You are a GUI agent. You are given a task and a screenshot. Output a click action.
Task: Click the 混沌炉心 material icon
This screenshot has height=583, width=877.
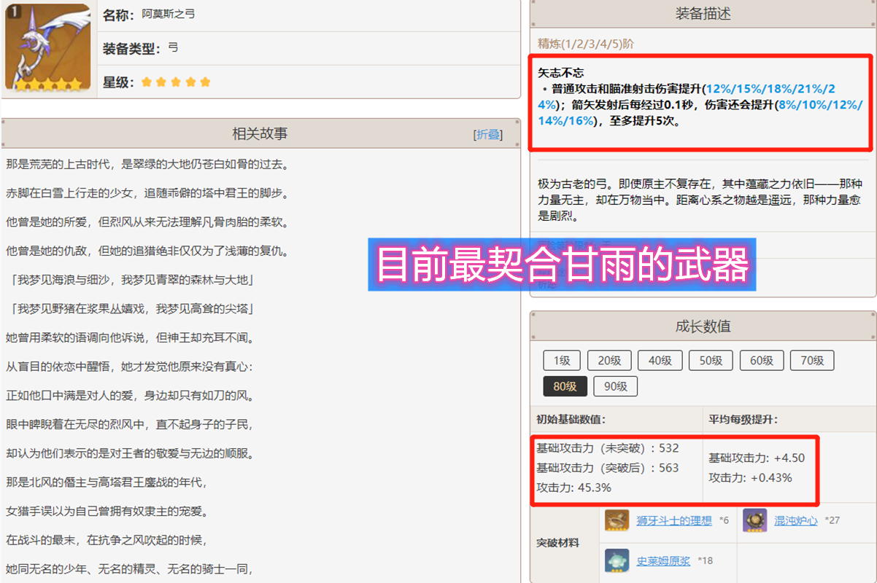(x=754, y=521)
